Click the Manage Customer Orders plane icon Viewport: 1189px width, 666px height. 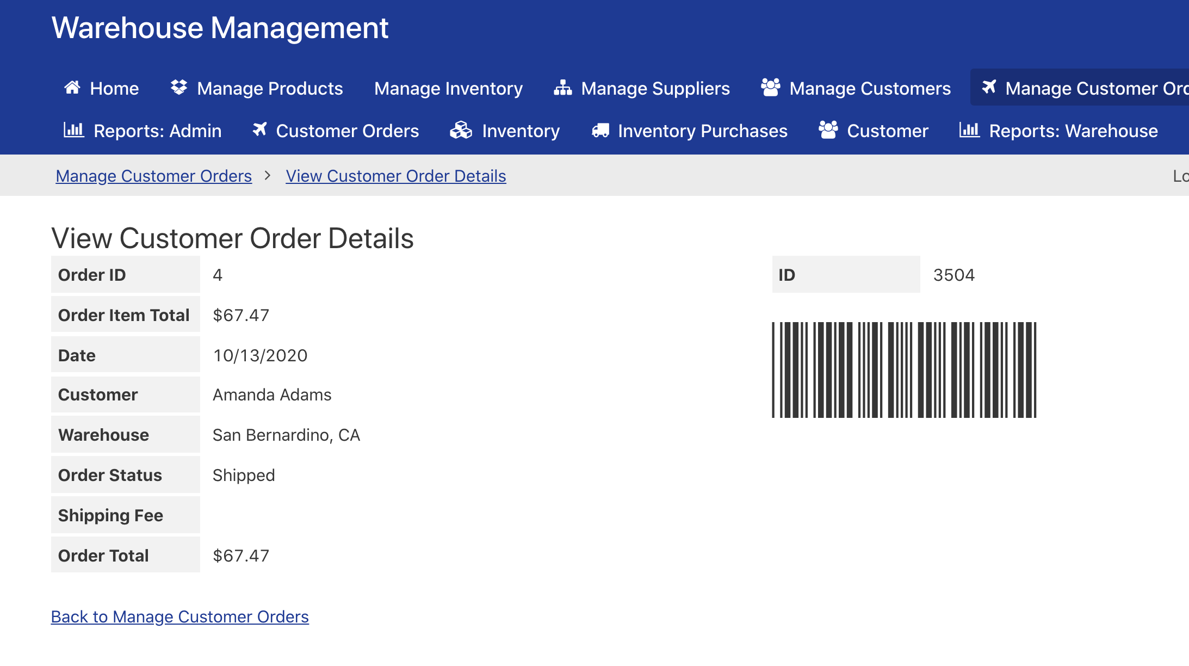pos(989,87)
